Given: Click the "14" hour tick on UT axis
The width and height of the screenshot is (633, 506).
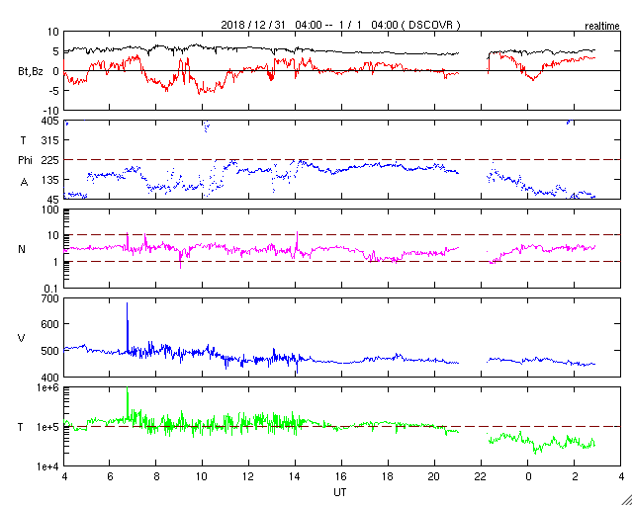Looking at the screenshot, I should pos(295,477).
